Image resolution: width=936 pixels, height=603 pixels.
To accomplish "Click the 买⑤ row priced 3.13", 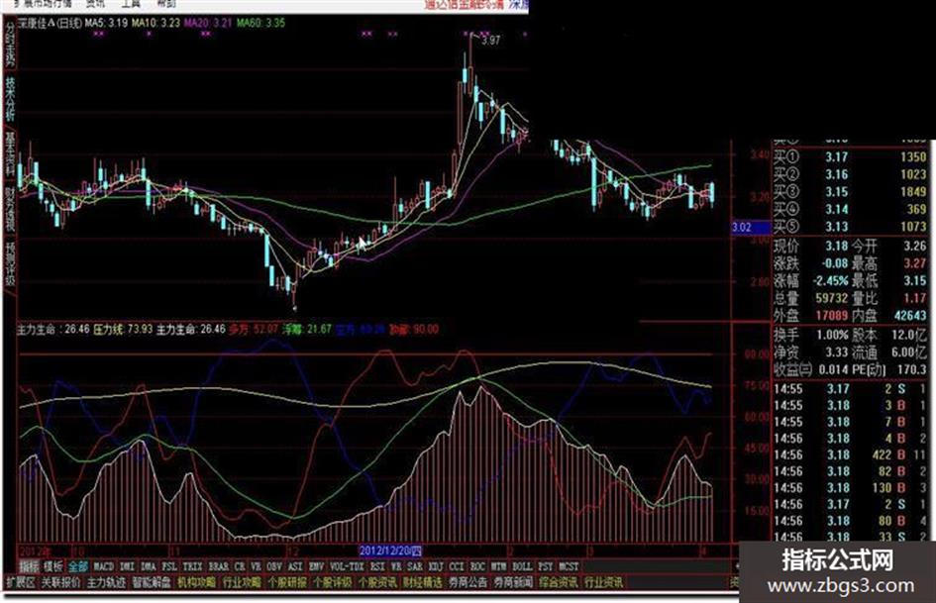I will (x=850, y=227).
